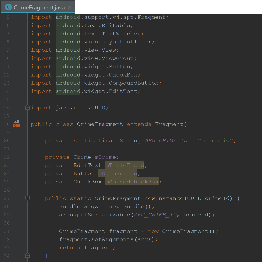The height and width of the screenshot is (262, 262).
Task: Click 'android.widget.EditText' import text
Action: pyautogui.click(x=96, y=91)
